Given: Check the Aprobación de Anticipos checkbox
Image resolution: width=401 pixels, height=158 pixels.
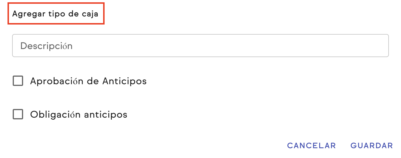Looking at the screenshot, I should coord(18,81).
